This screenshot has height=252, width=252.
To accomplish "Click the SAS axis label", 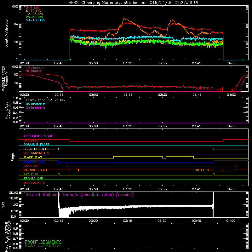I will (x=3, y=204).
